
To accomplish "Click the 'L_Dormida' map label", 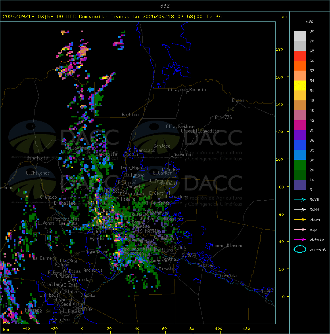I will click(x=226, y=276).
